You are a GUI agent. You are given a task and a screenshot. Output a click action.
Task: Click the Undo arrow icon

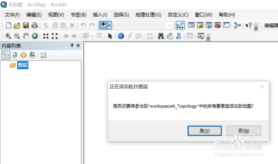point(83,25)
